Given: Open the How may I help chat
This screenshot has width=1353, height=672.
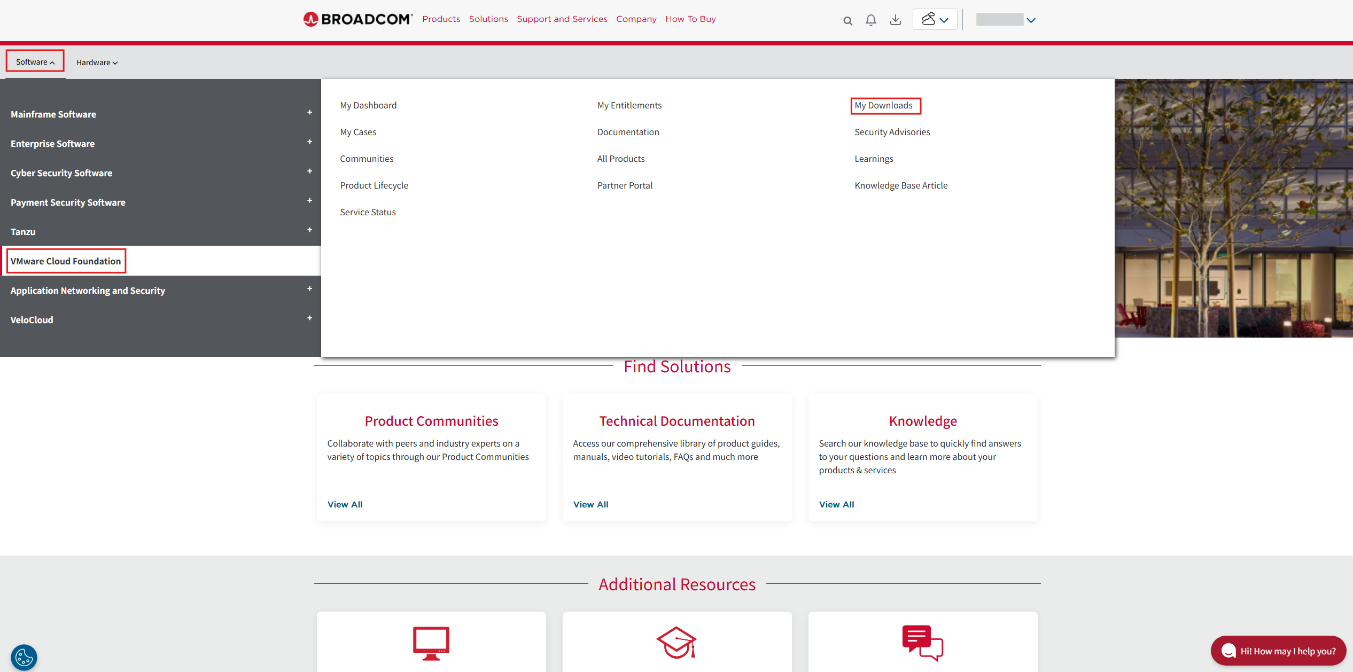Looking at the screenshot, I should tap(1278, 651).
